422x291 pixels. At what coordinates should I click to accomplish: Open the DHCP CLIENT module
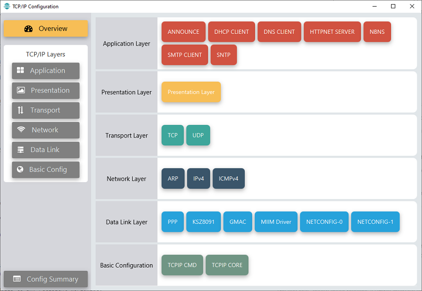tap(232, 32)
